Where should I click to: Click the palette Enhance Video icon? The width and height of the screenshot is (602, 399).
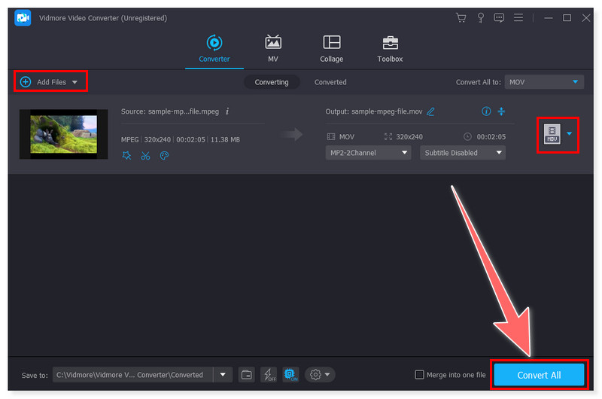(164, 156)
